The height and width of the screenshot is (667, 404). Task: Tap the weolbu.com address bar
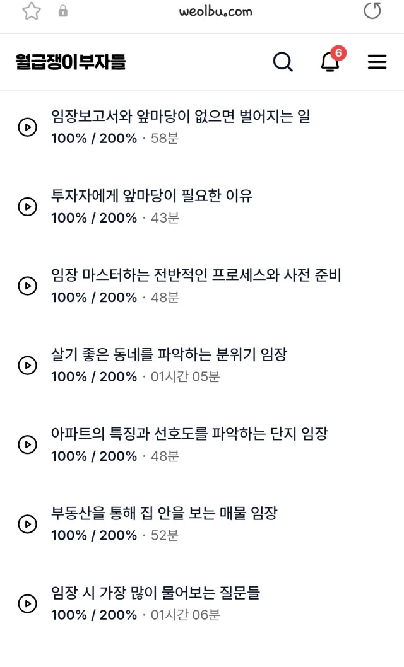tap(215, 11)
